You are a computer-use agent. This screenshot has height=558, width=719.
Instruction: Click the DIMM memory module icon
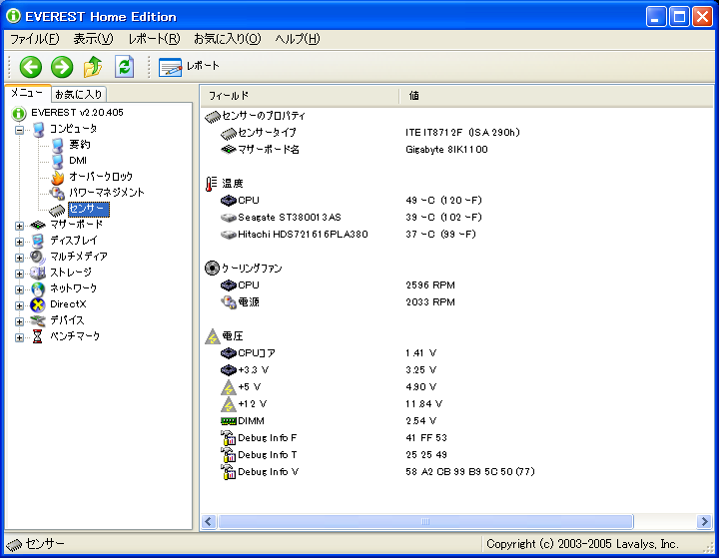click(229, 421)
